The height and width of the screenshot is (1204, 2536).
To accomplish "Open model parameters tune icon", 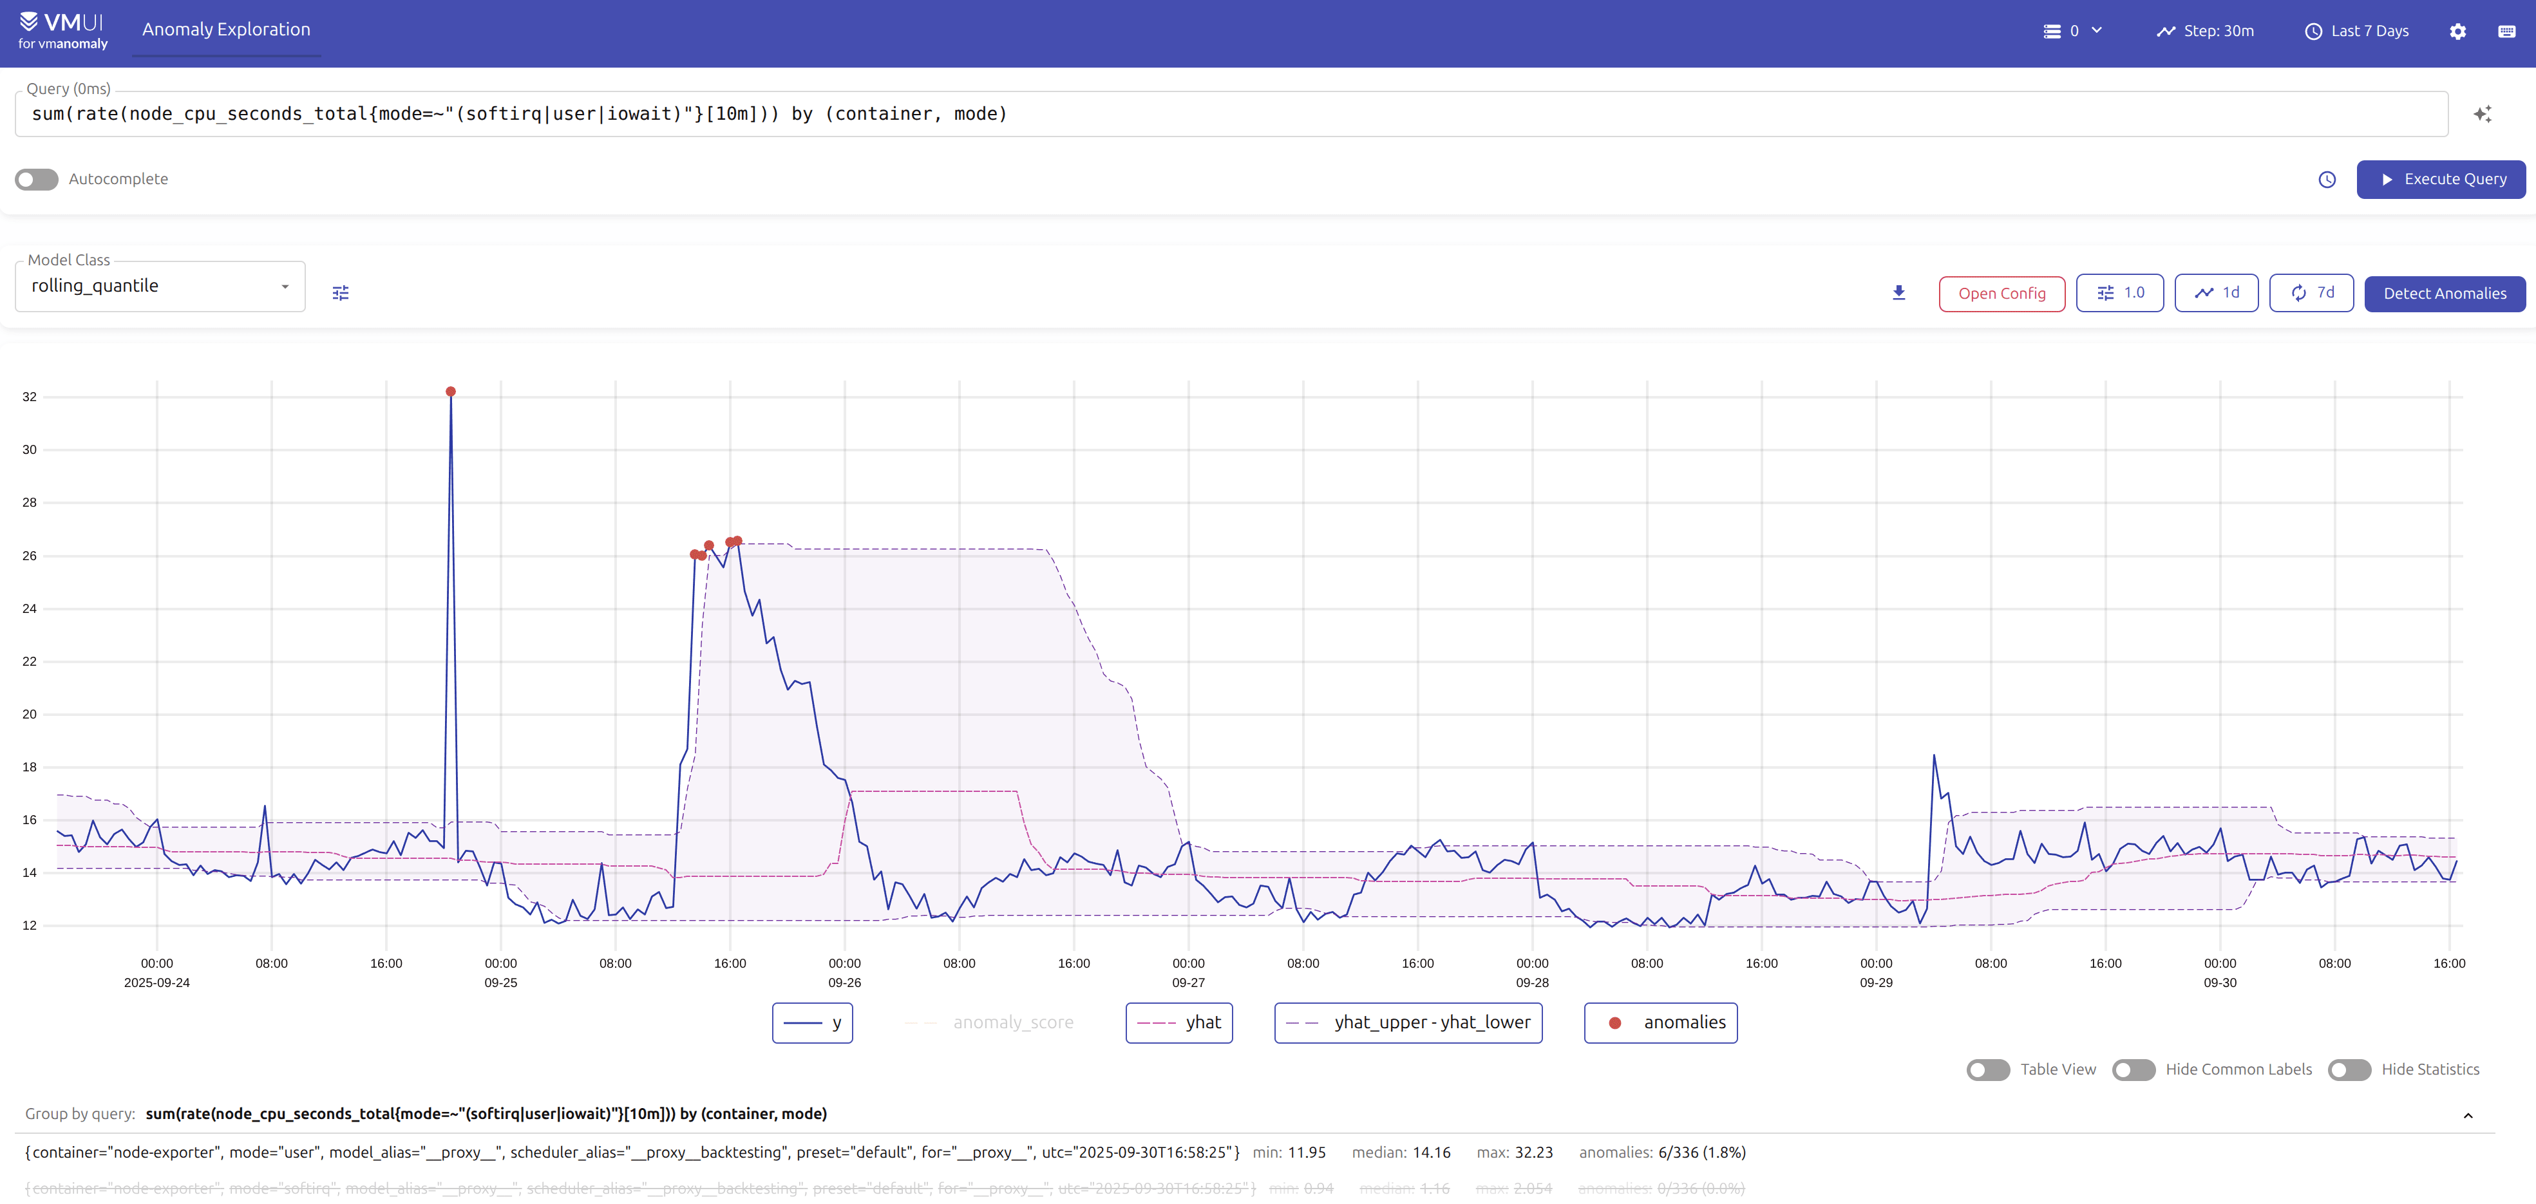I will (x=341, y=294).
